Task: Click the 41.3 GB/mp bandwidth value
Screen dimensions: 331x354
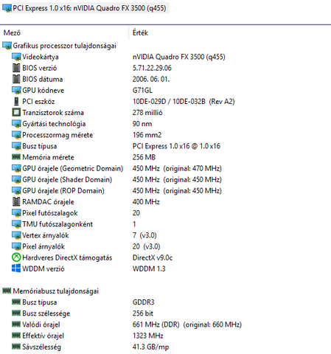Action: point(151,347)
